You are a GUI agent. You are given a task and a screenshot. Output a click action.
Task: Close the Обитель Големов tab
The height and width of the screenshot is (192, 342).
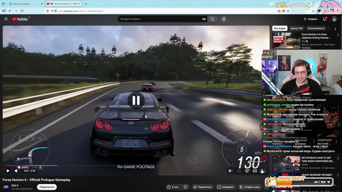click(42, 4)
